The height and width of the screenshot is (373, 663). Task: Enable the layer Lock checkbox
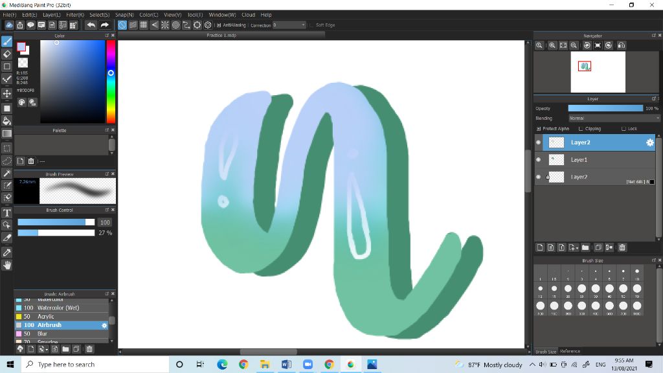click(x=624, y=129)
